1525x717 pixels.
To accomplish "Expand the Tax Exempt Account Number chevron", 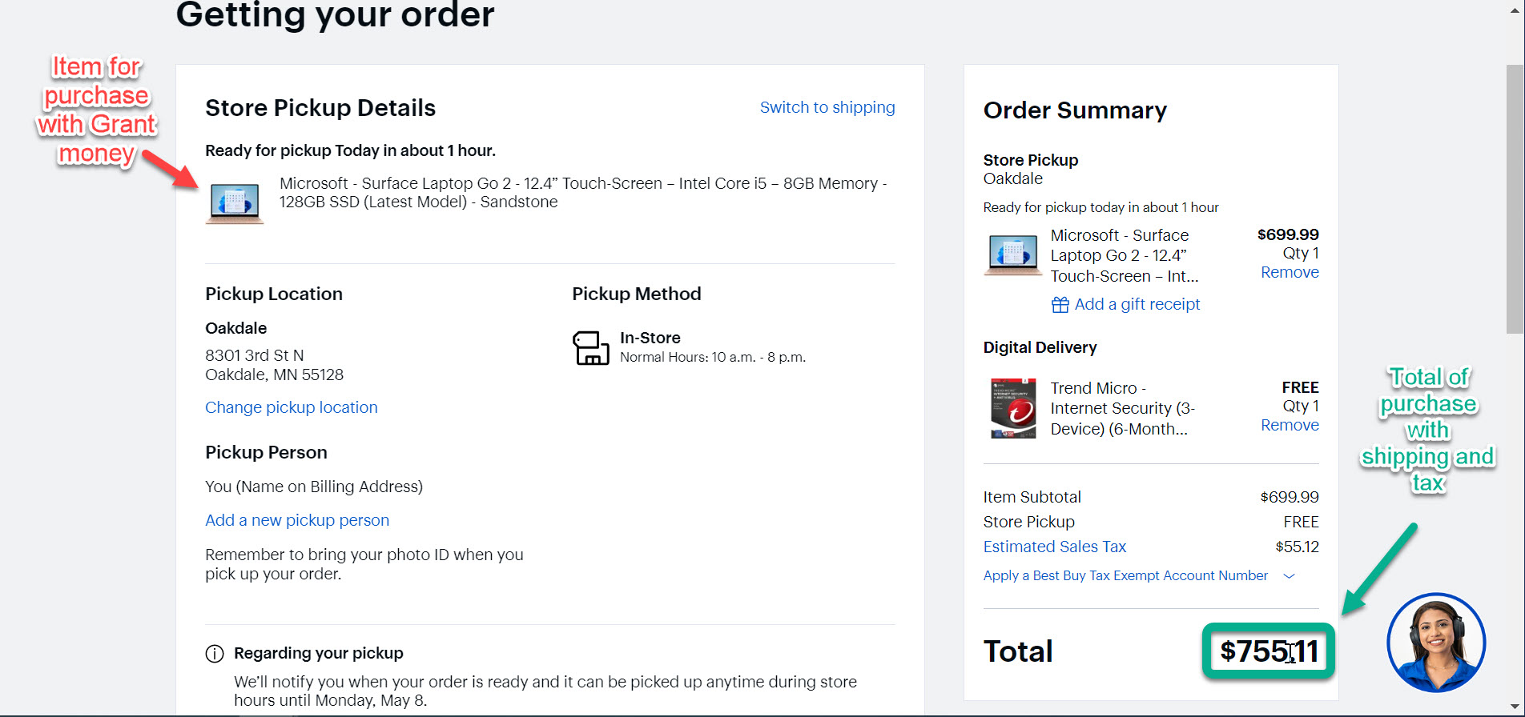I will click(1289, 576).
